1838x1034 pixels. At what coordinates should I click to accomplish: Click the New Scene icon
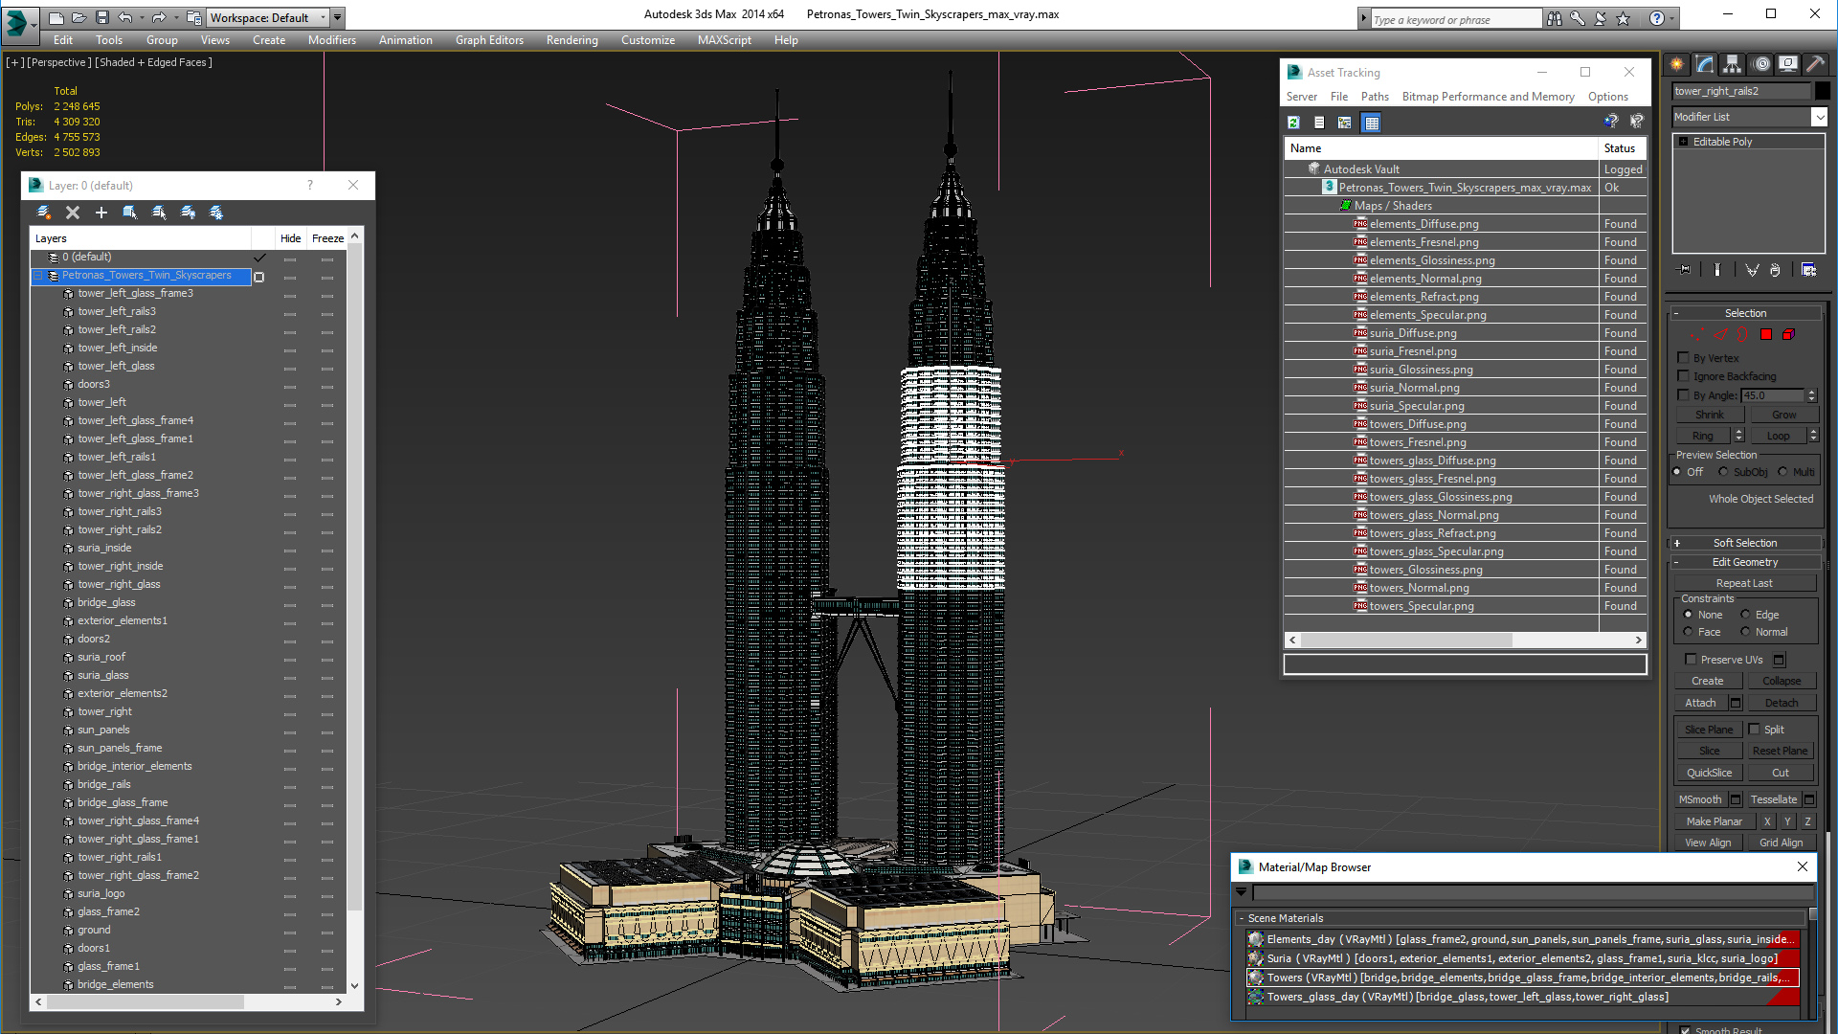click(x=56, y=17)
